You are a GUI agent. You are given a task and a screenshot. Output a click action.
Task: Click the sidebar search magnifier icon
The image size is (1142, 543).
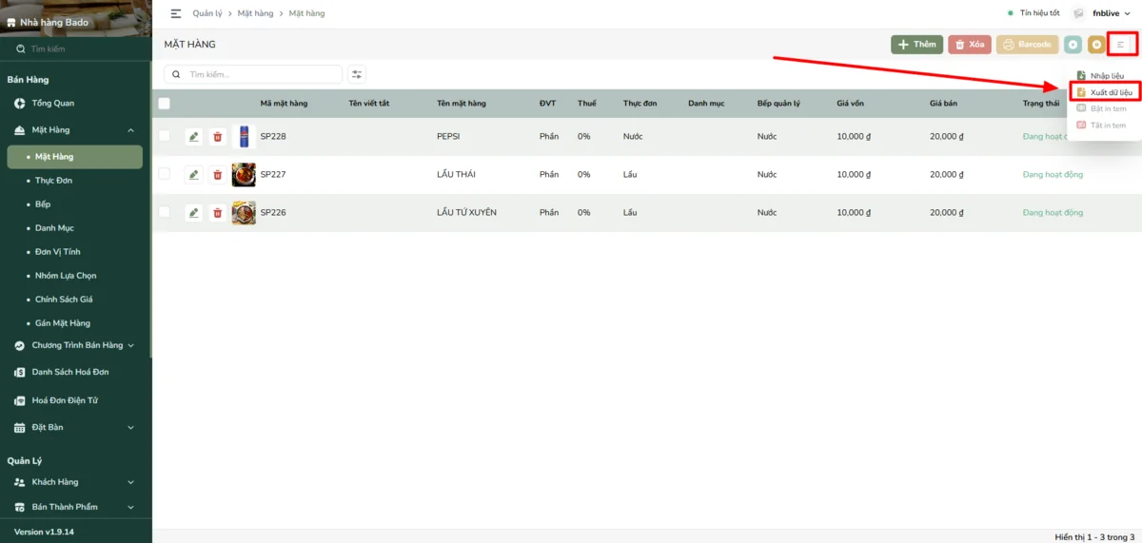(x=21, y=48)
